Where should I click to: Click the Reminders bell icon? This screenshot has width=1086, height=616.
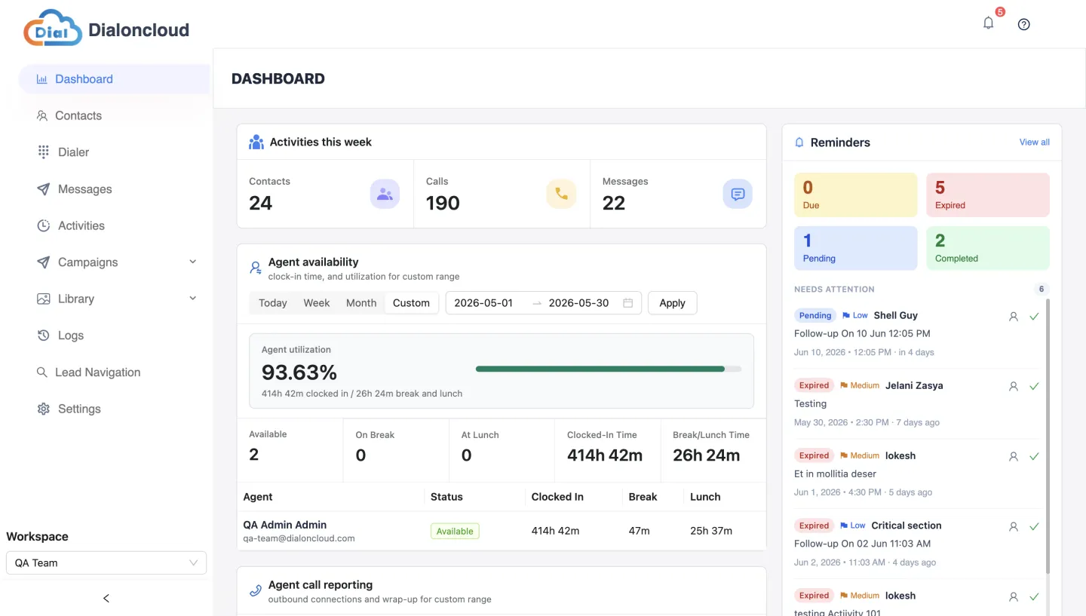pos(799,142)
